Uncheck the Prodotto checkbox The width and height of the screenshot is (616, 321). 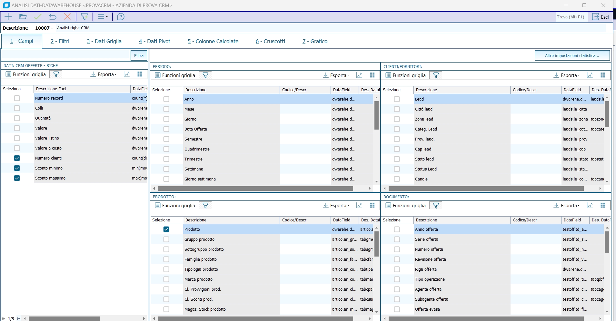pos(166,229)
